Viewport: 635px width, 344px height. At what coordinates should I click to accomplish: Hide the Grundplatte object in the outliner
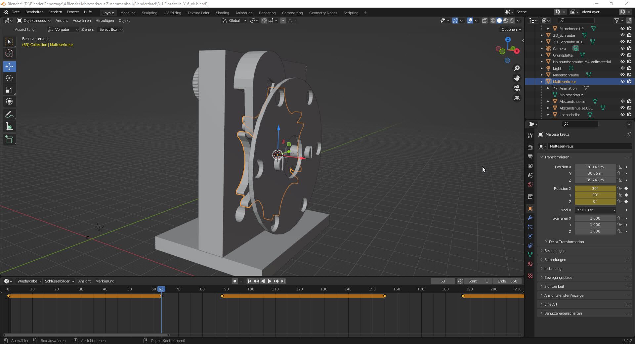622,55
